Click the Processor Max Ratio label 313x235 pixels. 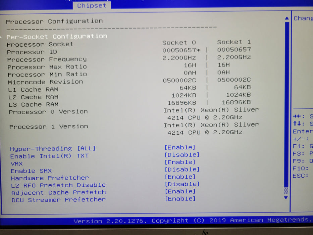tap(47, 67)
